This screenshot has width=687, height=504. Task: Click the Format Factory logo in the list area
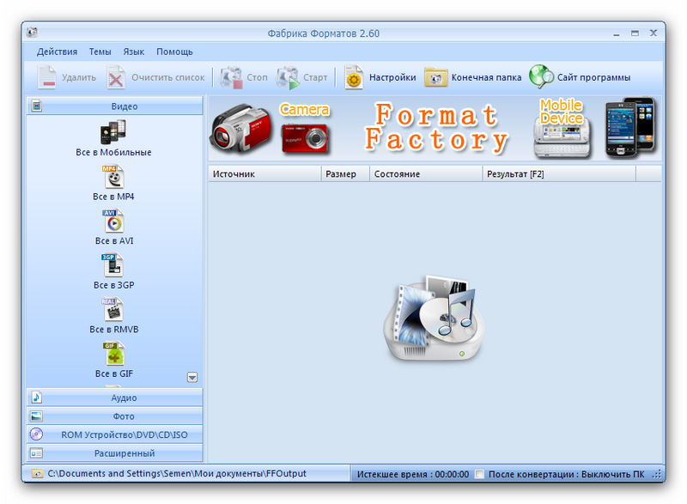(x=434, y=318)
